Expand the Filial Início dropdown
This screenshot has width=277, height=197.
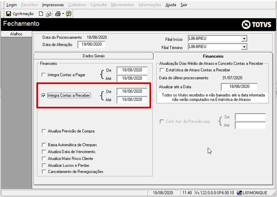click(244, 38)
